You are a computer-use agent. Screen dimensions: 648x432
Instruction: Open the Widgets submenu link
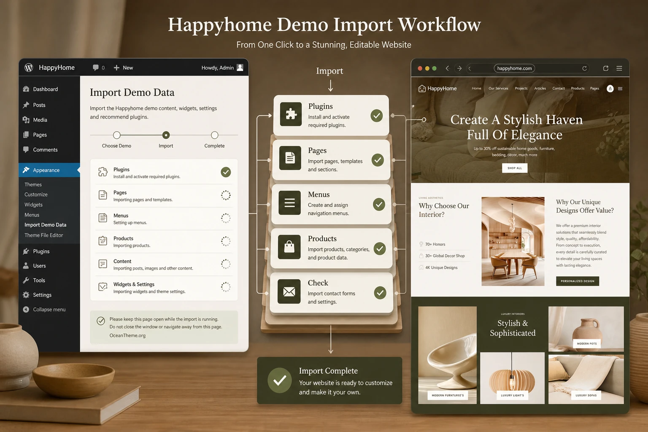pyautogui.click(x=33, y=205)
